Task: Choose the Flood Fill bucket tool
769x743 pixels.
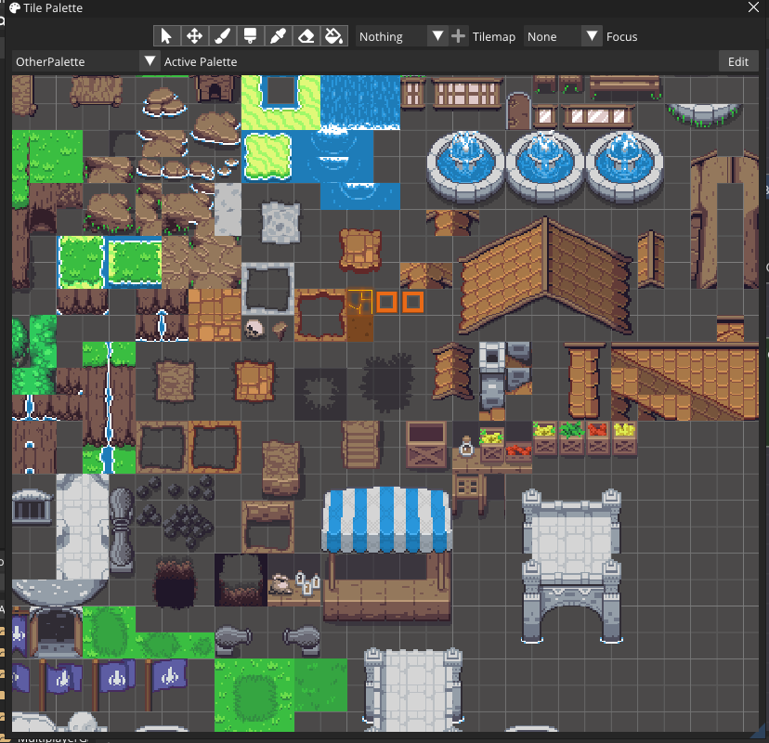Action: (x=334, y=36)
